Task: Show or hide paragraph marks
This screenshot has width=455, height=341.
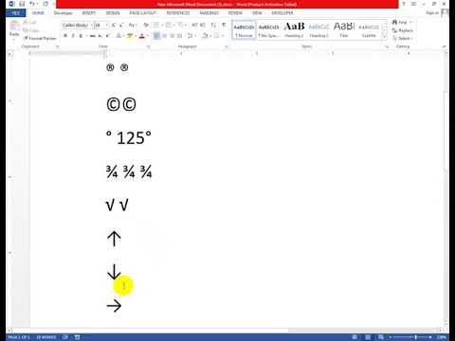Action: click(x=224, y=25)
